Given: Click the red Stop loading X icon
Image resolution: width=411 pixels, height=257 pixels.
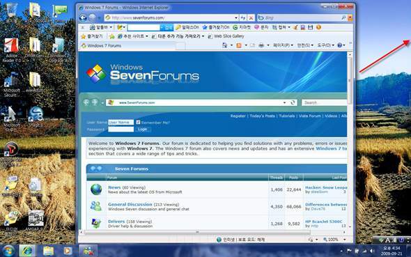Looking at the screenshot, I should coord(251,18).
